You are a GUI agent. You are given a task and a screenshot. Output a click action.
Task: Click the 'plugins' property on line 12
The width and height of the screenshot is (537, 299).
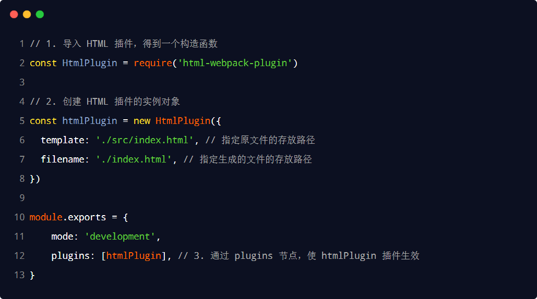click(x=70, y=256)
